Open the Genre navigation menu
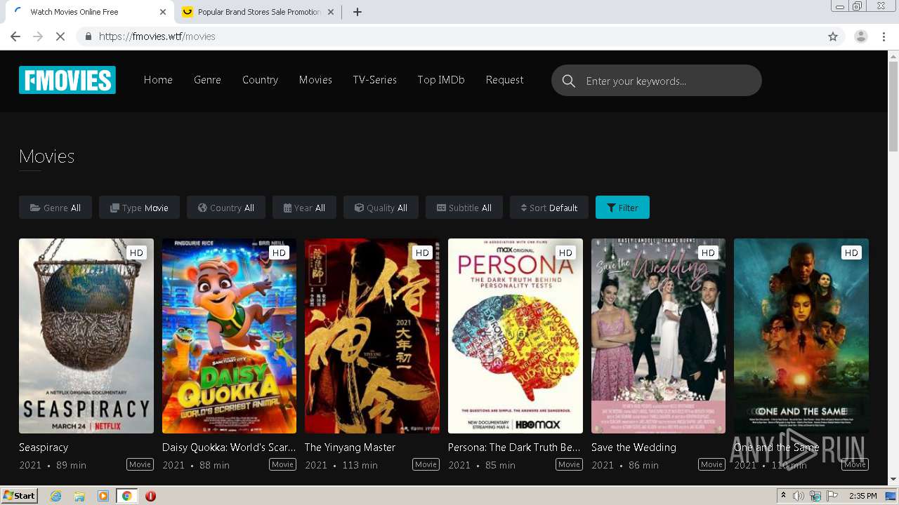Viewport: 899px width, 505px height. click(x=207, y=80)
